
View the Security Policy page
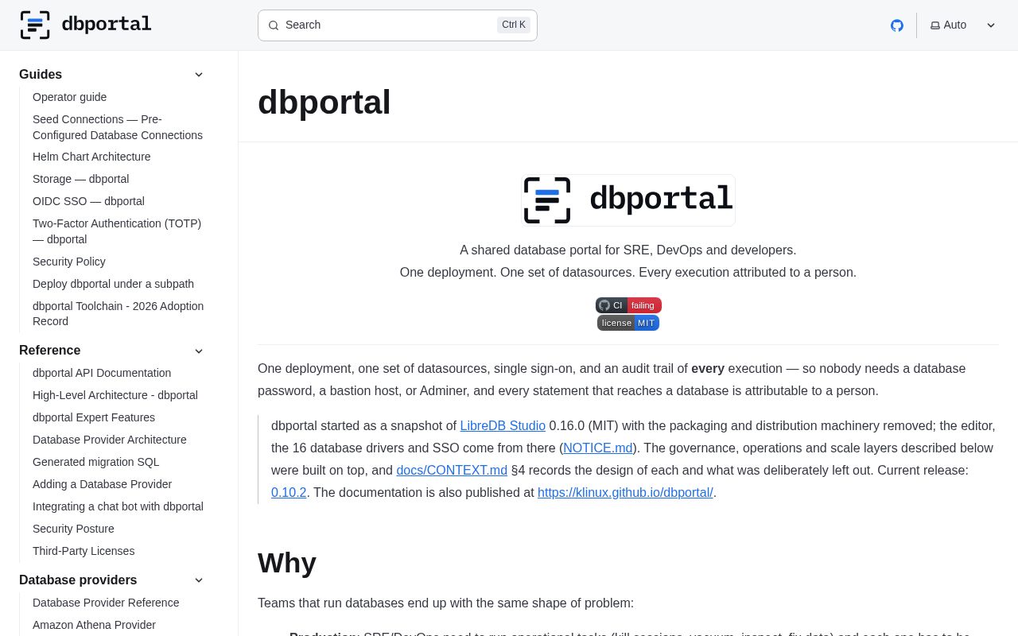(69, 262)
